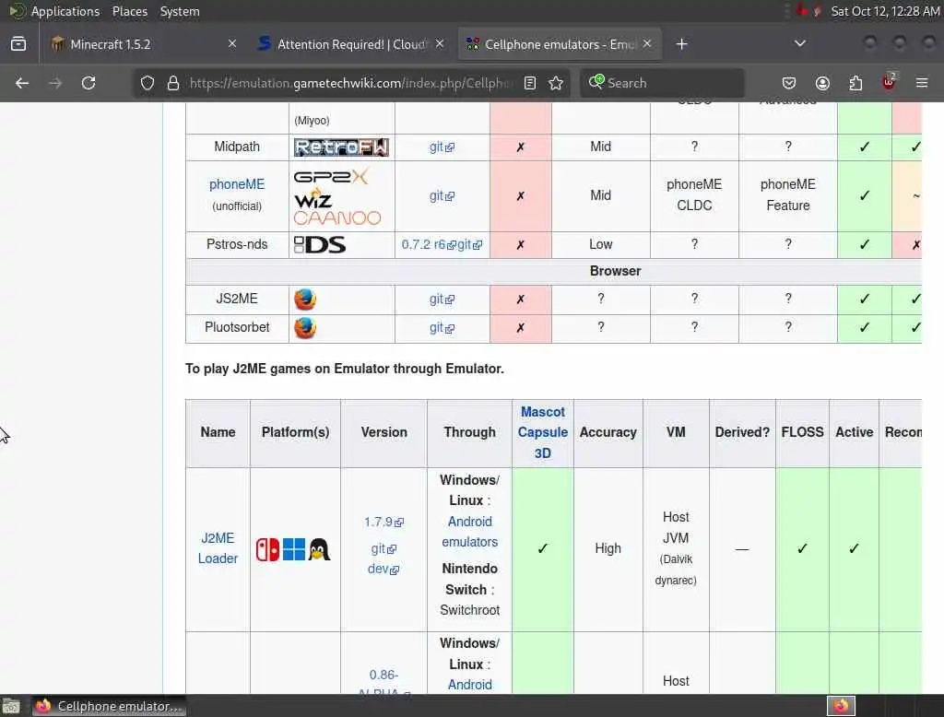This screenshot has height=717, width=944.
Task: Open Pluotsorbet row git link
Action: click(442, 327)
